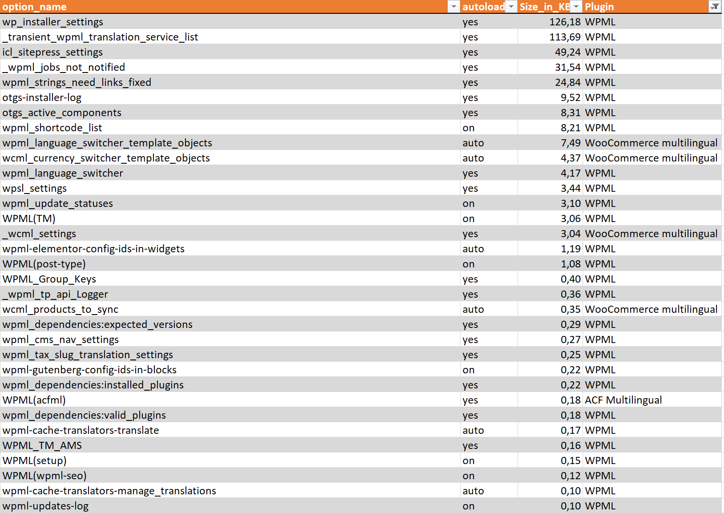Click the auto value in the wpml-cache-translators-translate row

pos(489,430)
